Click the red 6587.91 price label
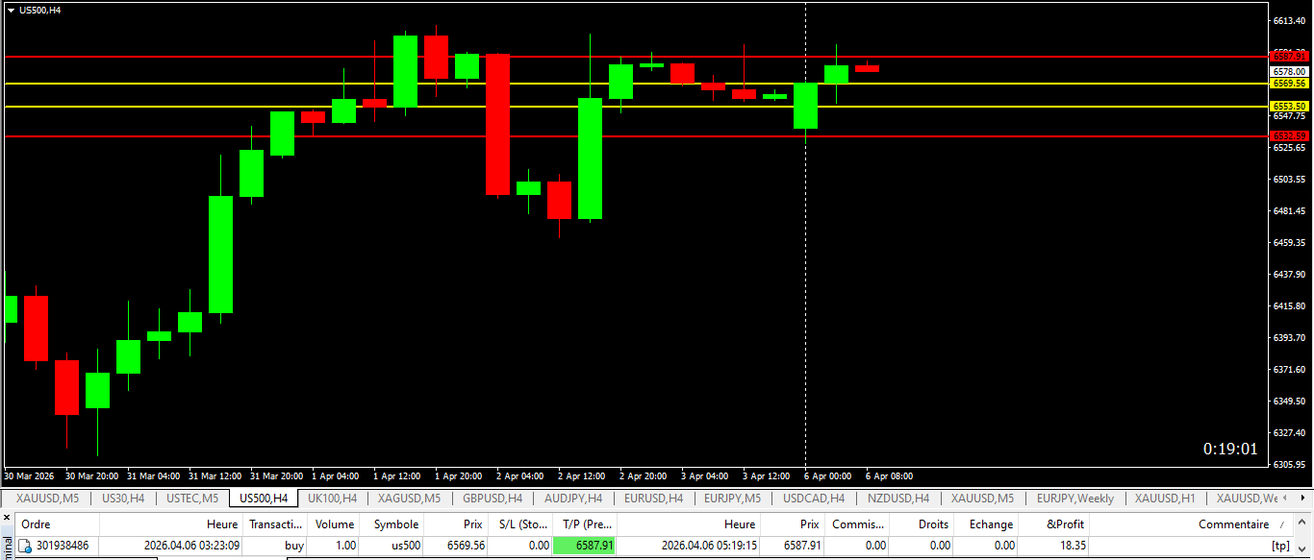The width and height of the screenshot is (1314, 560). tap(1289, 56)
